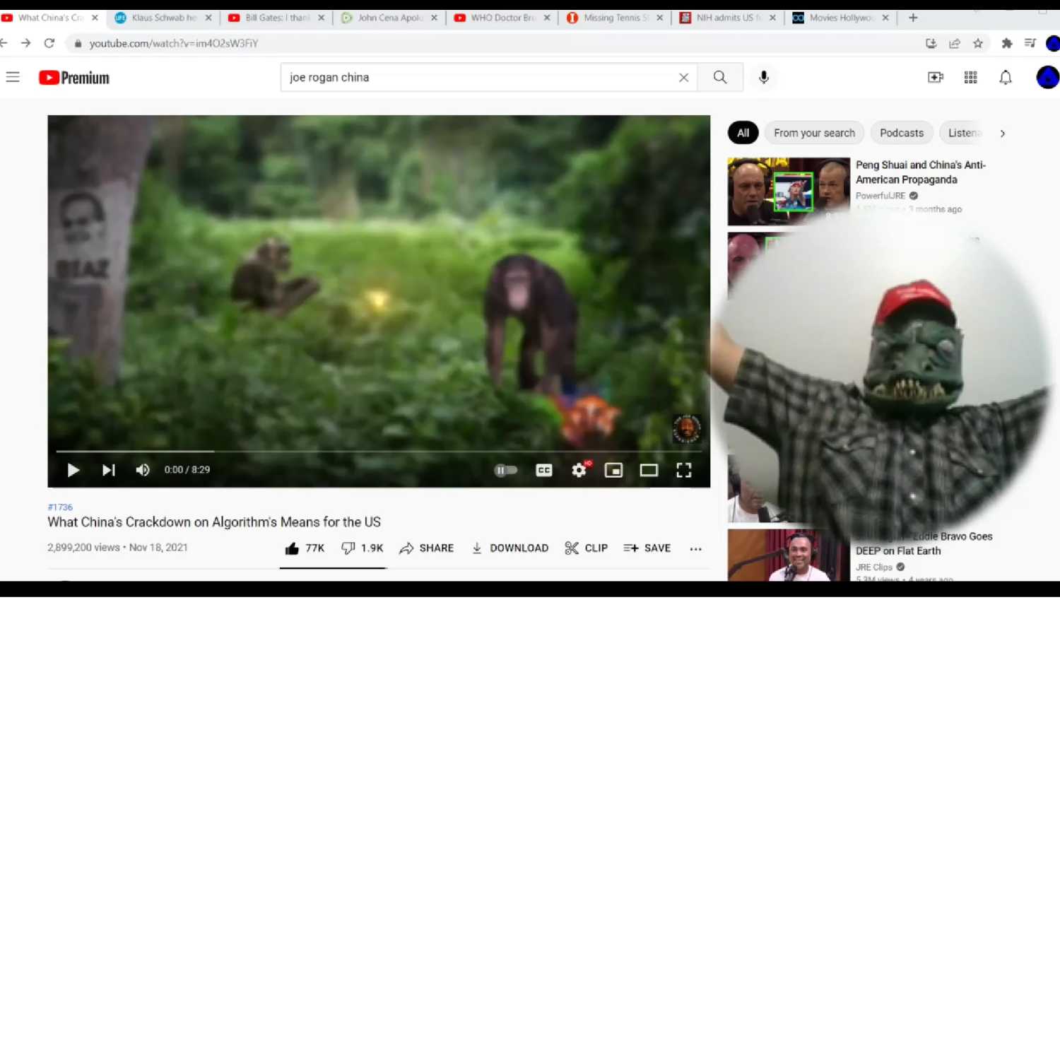The width and height of the screenshot is (1060, 1060).
Task: Open the more actions ellipsis menu
Action: [695, 549]
